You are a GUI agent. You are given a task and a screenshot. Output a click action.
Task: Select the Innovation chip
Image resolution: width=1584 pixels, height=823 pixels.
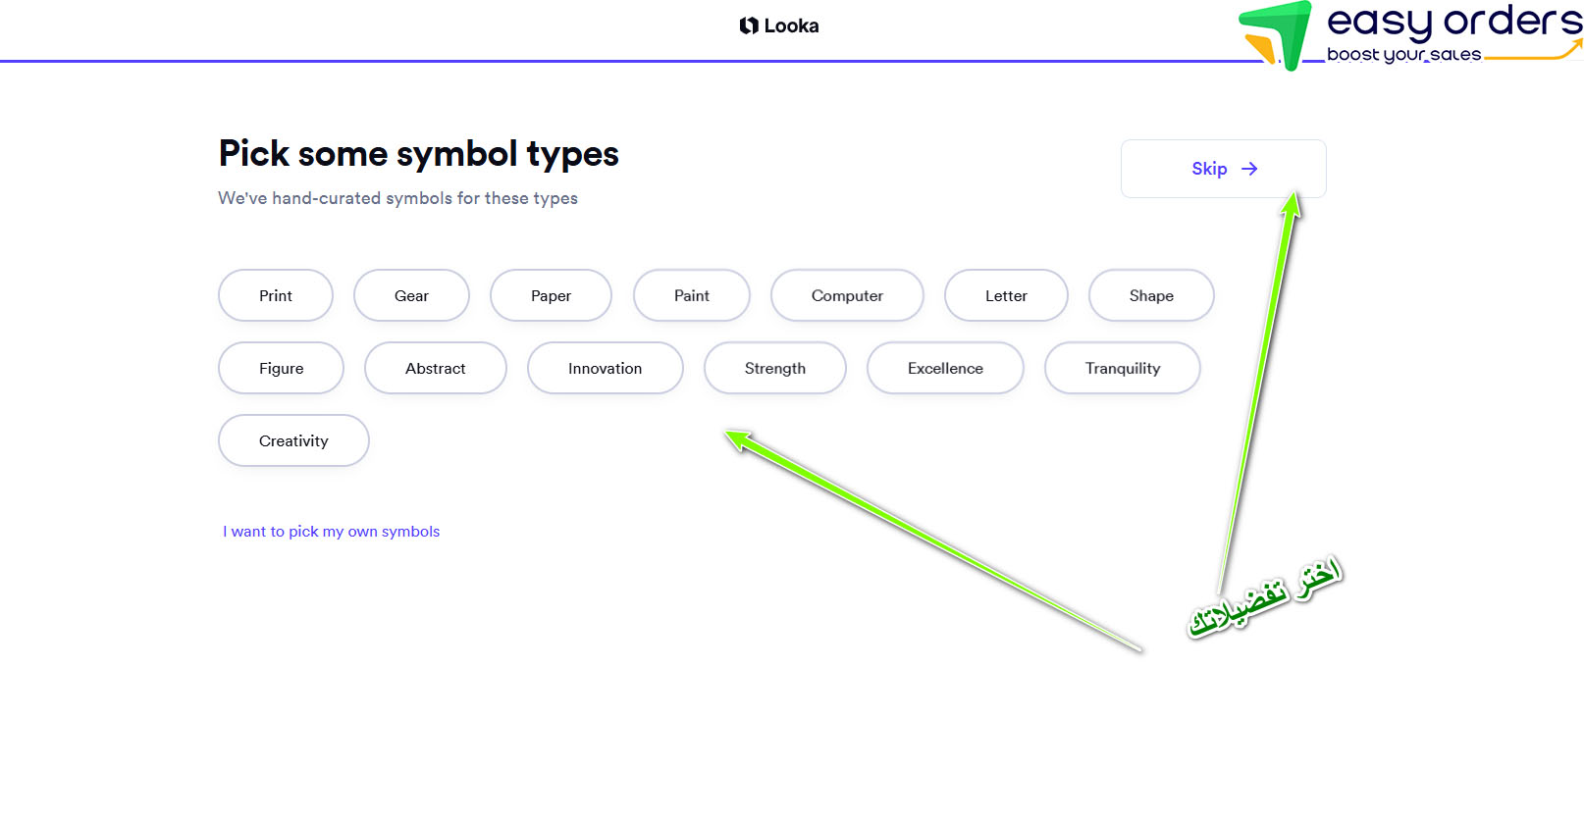605,368
